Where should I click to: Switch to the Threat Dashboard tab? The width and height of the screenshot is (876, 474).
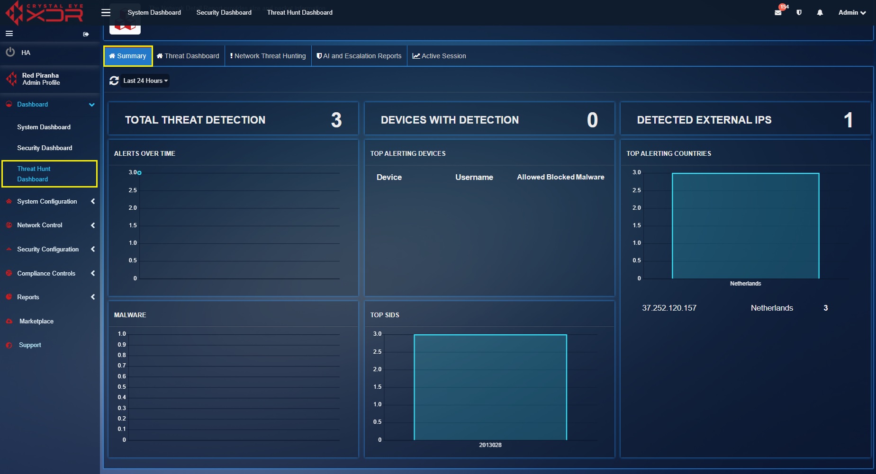pyautogui.click(x=188, y=56)
